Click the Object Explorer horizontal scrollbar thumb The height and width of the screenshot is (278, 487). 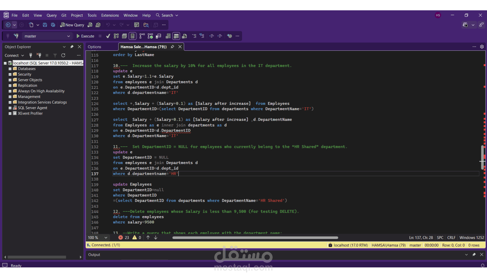click(x=37, y=257)
